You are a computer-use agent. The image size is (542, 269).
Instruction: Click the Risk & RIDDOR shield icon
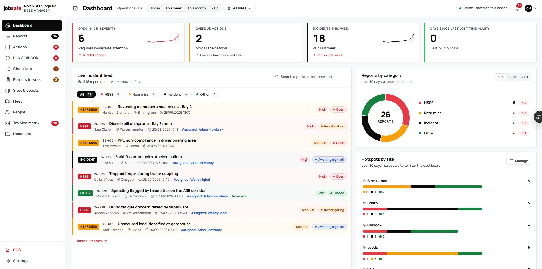pos(8,58)
